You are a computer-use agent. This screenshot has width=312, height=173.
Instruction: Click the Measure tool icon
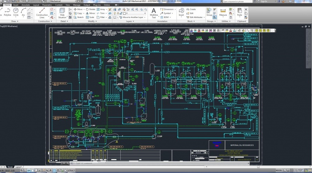(x=223, y=12)
